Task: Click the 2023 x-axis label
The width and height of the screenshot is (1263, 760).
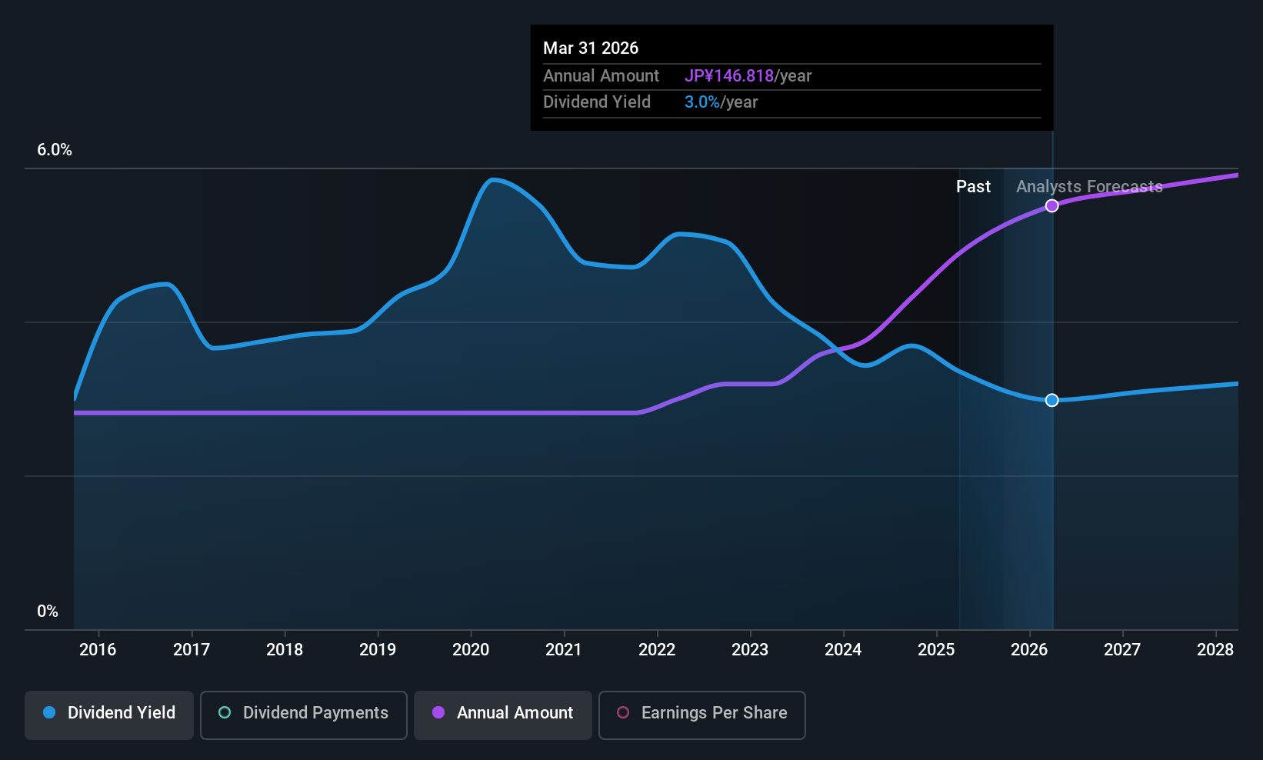Action: click(x=750, y=650)
